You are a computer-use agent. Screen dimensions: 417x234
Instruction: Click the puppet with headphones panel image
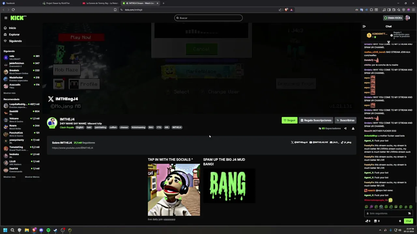pyautogui.click(x=174, y=190)
